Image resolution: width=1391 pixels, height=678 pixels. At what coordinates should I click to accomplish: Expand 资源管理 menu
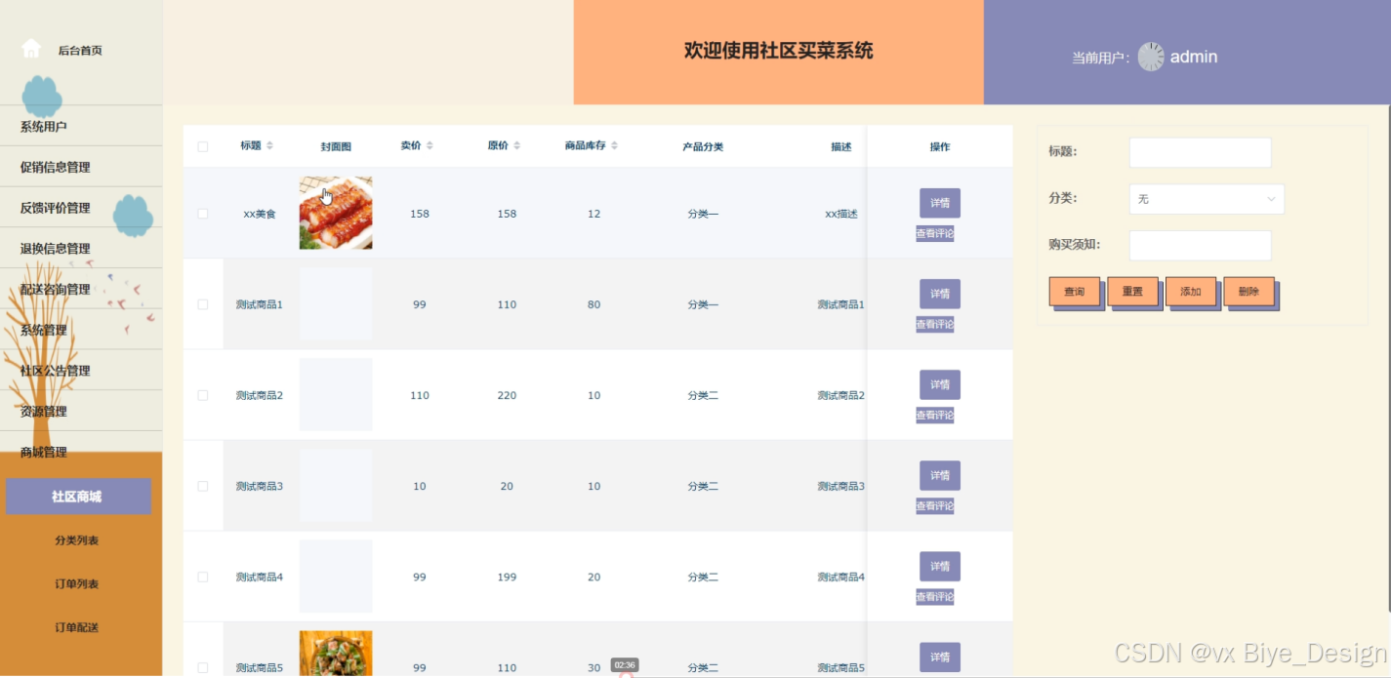(x=81, y=412)
